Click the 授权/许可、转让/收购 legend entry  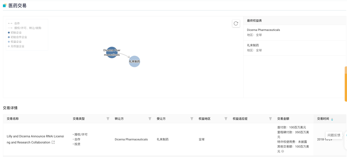(x=24, y=28)
